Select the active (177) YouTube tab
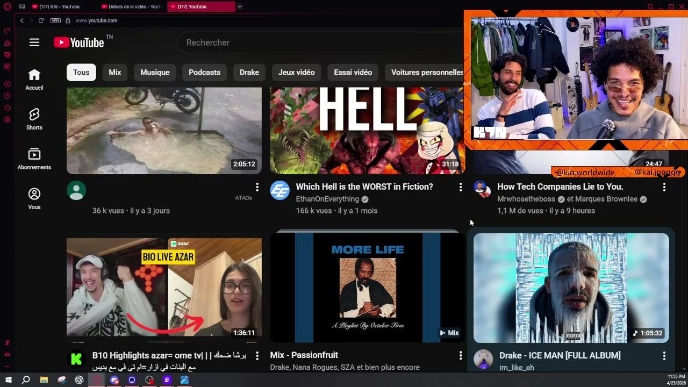The height and width of the screenshot is (387, 688). tap(201, 6)
